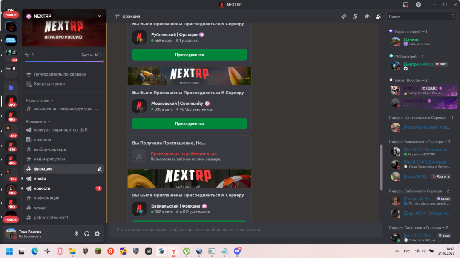Show hidden tray icons chevron
Viewport: 460px width, 258px height.
[397, 251]
